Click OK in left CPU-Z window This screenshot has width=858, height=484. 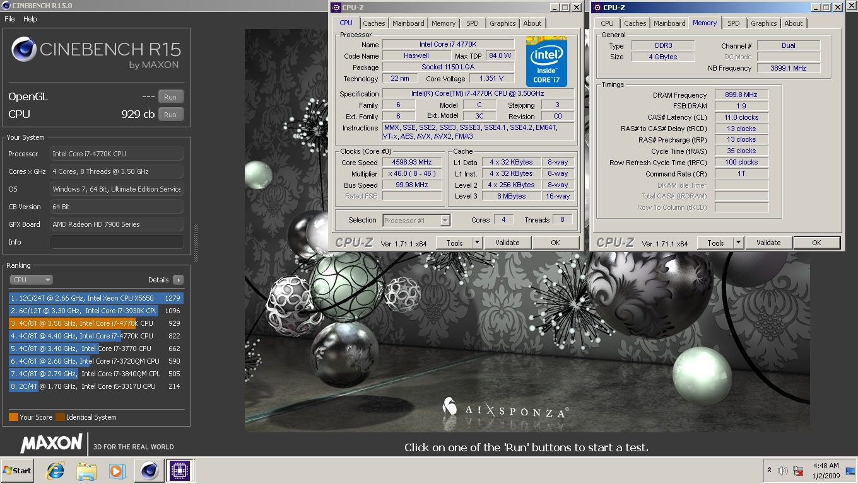click(555, 243)
